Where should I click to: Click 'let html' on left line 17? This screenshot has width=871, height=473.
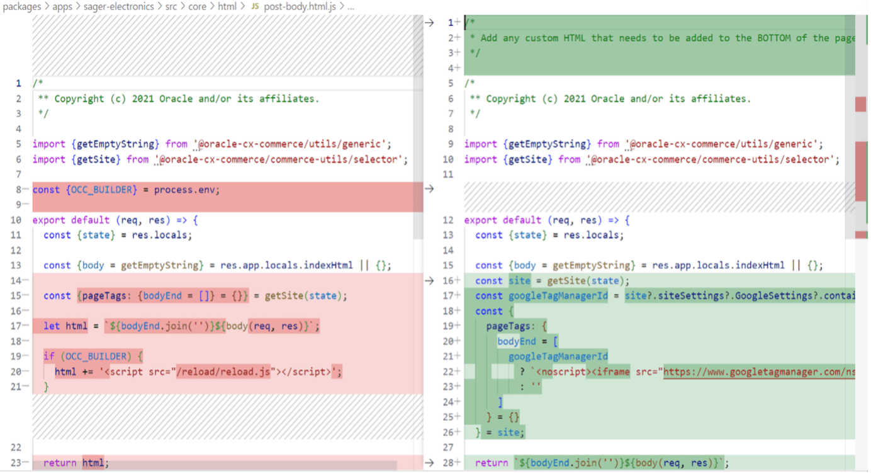click(65, 326)
